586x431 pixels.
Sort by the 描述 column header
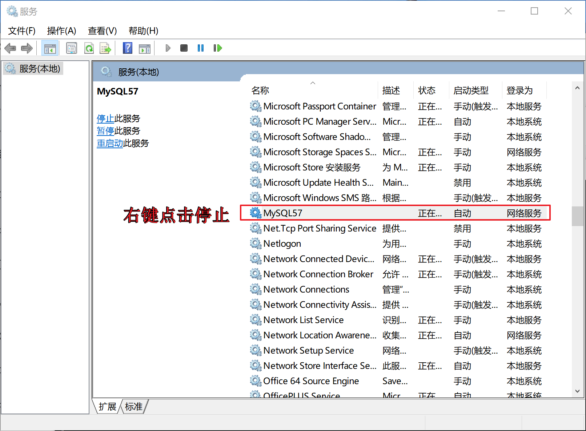click(x=396, y=90)
